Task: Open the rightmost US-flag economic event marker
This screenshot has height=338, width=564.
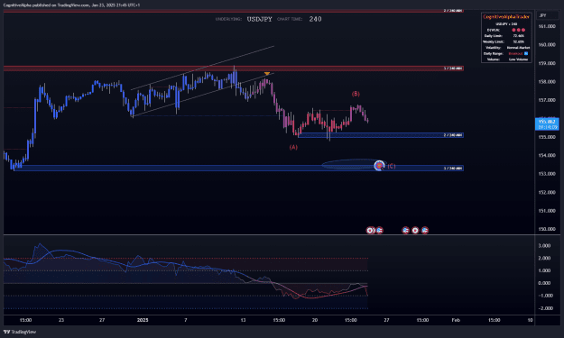Action: pyautogui.click(x=425, y=230)
